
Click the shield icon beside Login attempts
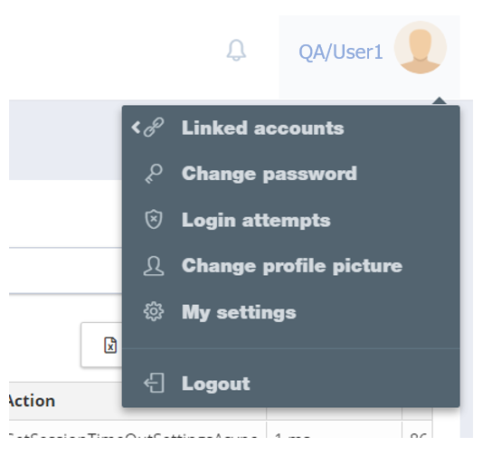point(154,219)
